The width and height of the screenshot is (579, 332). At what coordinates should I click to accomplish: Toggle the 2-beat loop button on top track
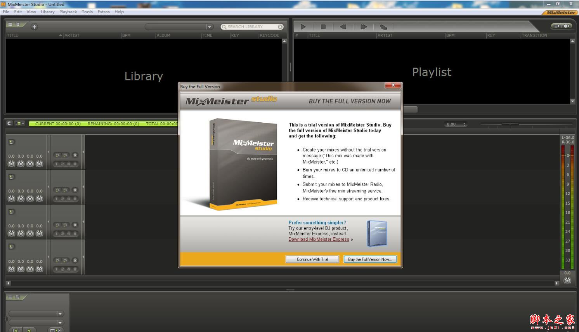(62, 164)
